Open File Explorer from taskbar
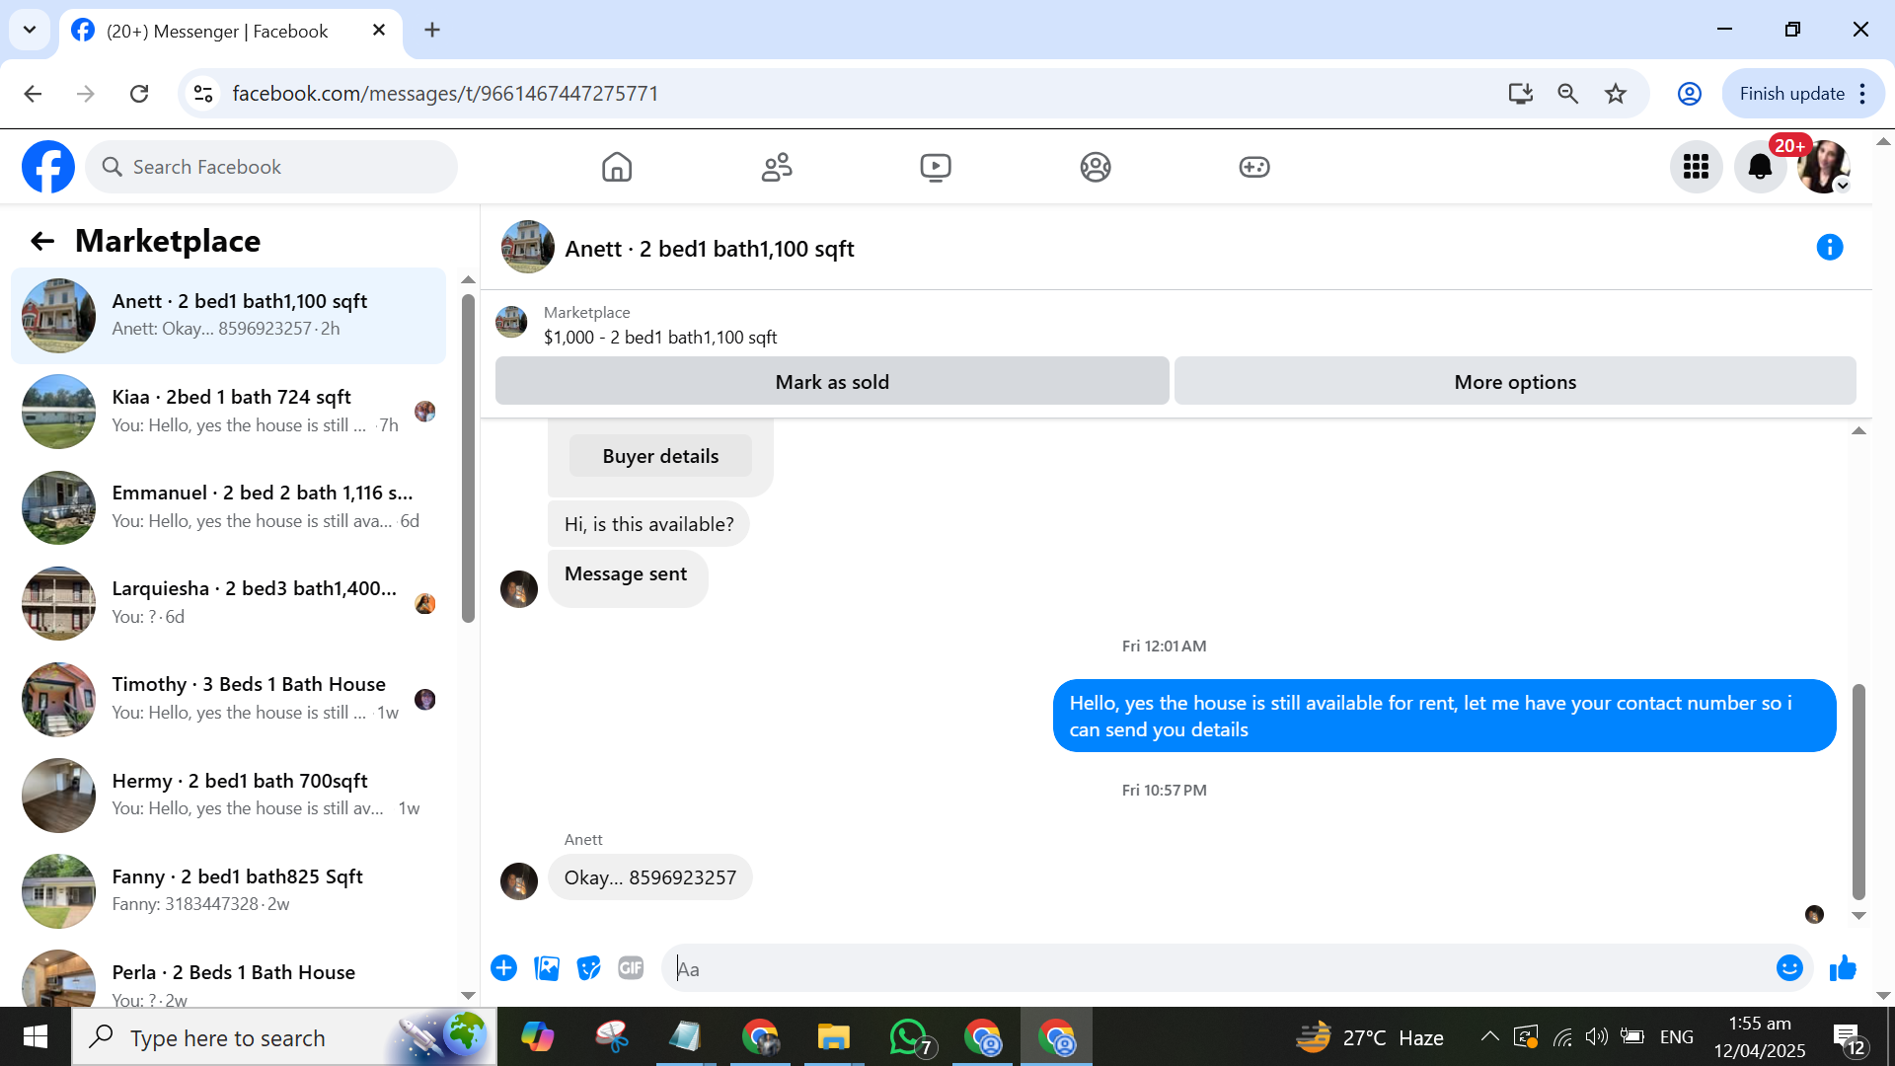This screenshot has height=1066, width=1895. [834, 1037]
